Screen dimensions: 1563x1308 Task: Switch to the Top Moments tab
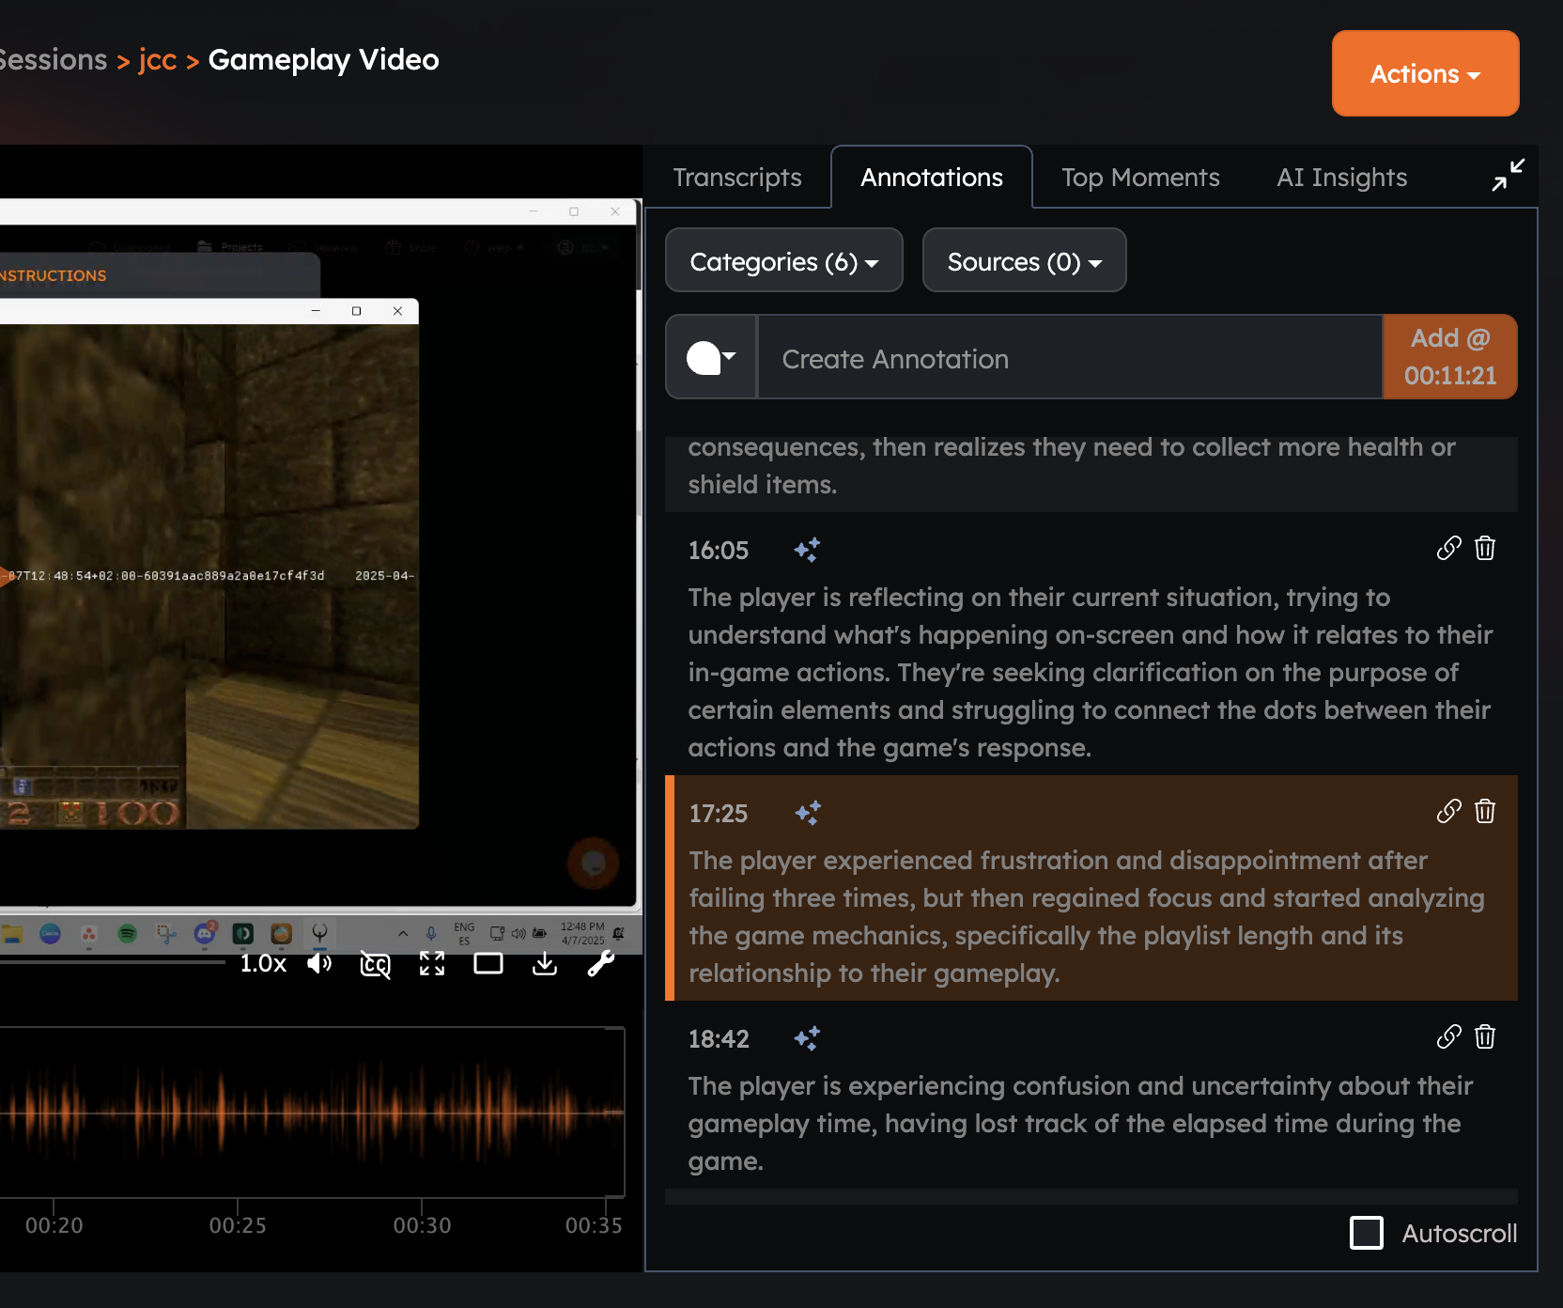point(1139,177)
